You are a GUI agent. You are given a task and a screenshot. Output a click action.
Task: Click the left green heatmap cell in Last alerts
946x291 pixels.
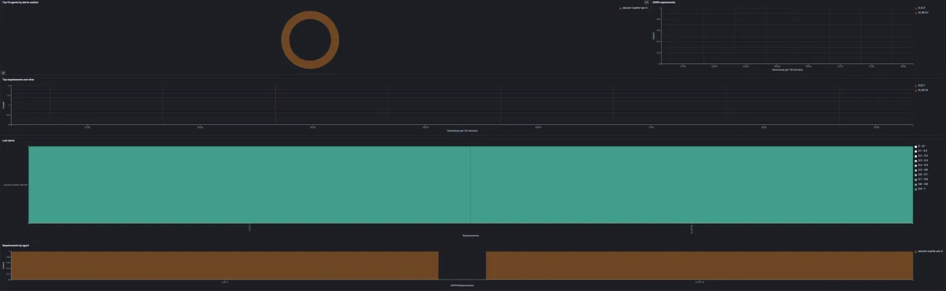coord(249,184)
